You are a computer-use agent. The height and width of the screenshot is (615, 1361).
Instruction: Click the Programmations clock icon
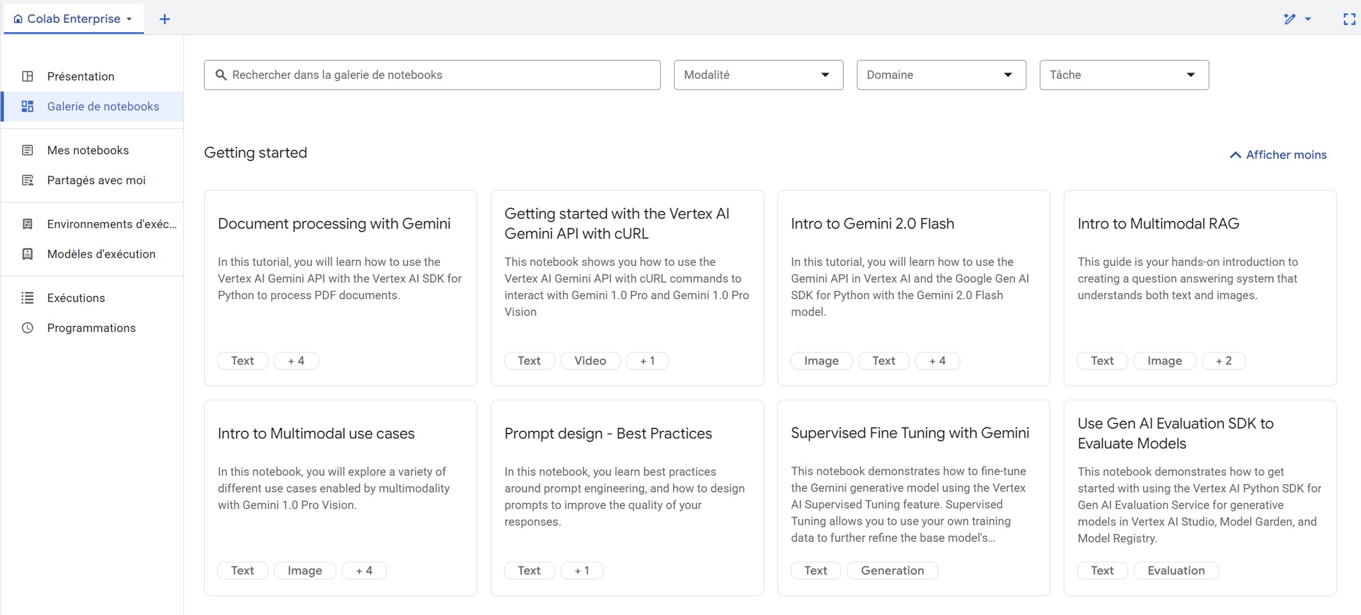tap(27, 327)
